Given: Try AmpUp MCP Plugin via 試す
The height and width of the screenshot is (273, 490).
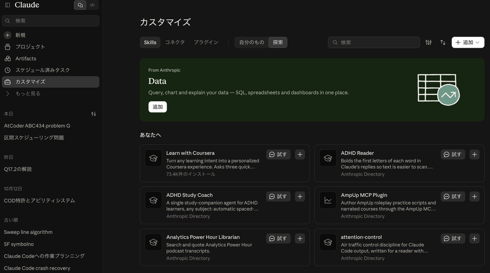Looking at the screenshot, I should click(x=453, y=197).
